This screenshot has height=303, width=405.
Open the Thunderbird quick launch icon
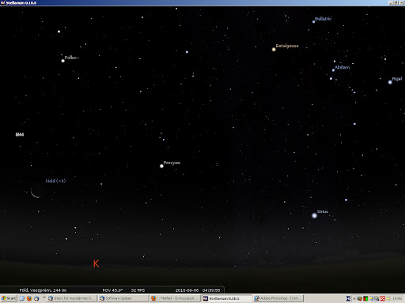pyautogui.click(x=36, y=298)
